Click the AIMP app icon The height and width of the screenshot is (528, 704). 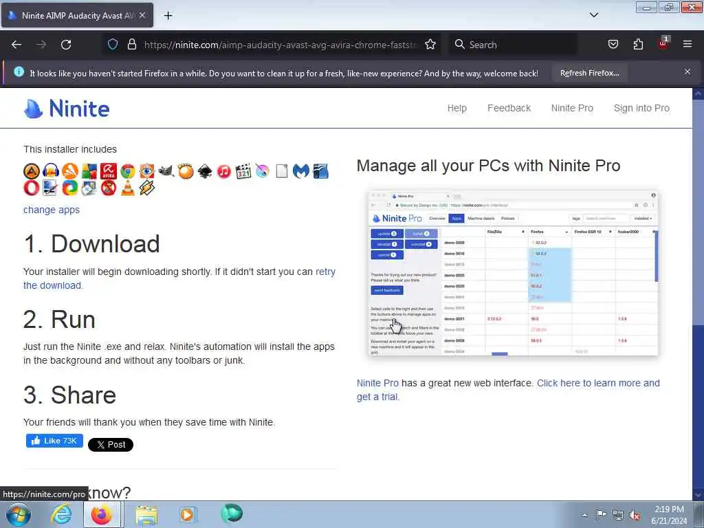pos(32,171)
